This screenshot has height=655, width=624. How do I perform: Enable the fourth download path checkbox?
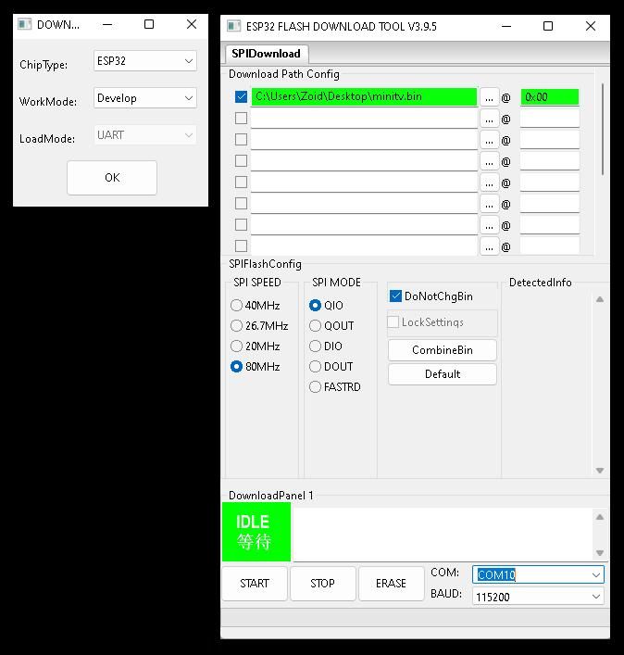[241, 161]
